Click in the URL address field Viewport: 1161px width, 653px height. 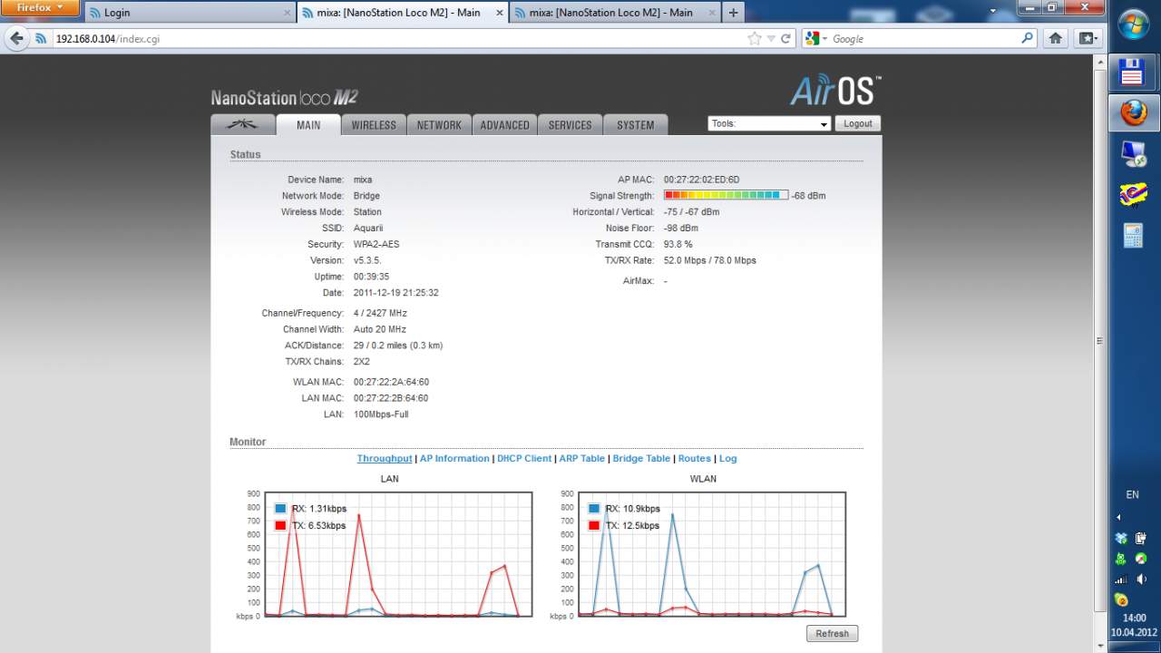tap(399, 39)
